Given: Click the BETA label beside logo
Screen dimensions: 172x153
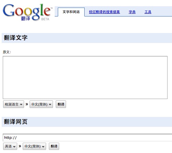Looking at the screenshot, I should point(45,19).
